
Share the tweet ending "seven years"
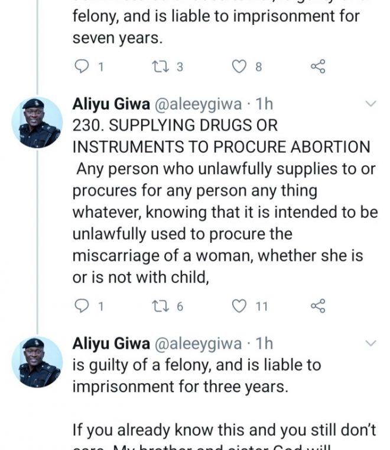tap(318, 67)
